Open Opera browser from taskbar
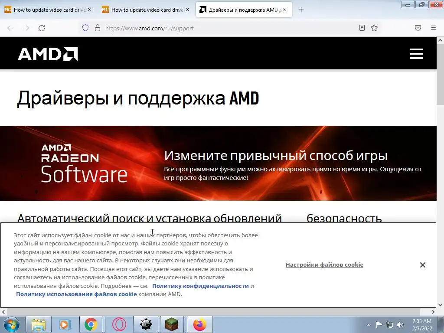Viewport: 444px width, 333px height. (119, 324)
